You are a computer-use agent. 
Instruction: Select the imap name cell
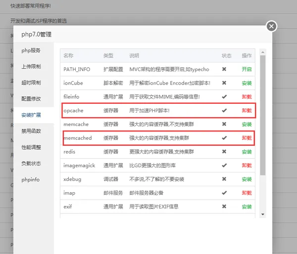[69, 193]
